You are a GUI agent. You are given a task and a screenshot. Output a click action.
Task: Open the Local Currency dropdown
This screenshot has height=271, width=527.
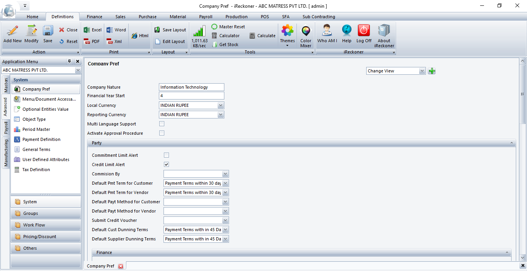coord(220,105)
